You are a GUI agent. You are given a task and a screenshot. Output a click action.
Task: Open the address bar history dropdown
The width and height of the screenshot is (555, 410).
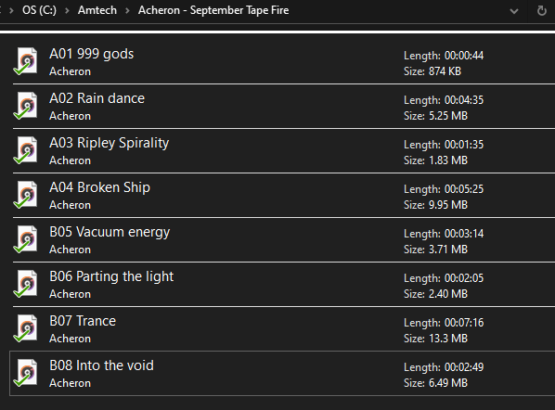(x=514, y=11)
